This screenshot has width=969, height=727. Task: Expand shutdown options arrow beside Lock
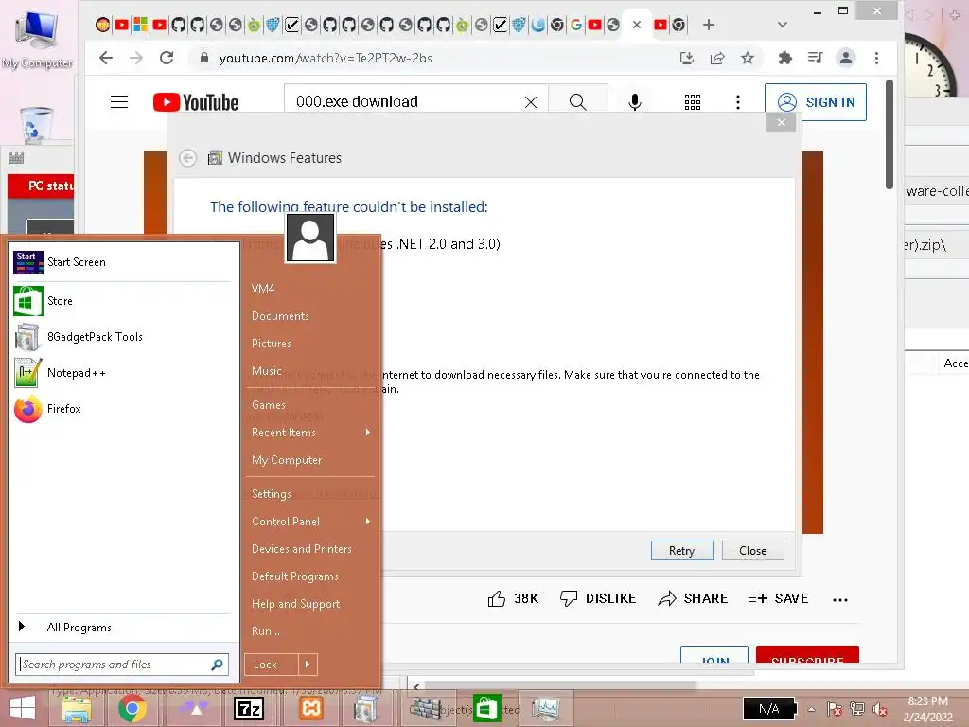(x=308, y=665)
